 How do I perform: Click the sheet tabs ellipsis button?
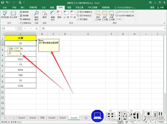(14, 118)
